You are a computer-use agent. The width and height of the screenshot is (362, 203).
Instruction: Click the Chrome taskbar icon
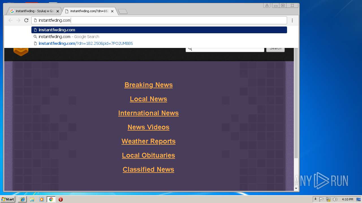pyautogui.click(x=51, y=199)
